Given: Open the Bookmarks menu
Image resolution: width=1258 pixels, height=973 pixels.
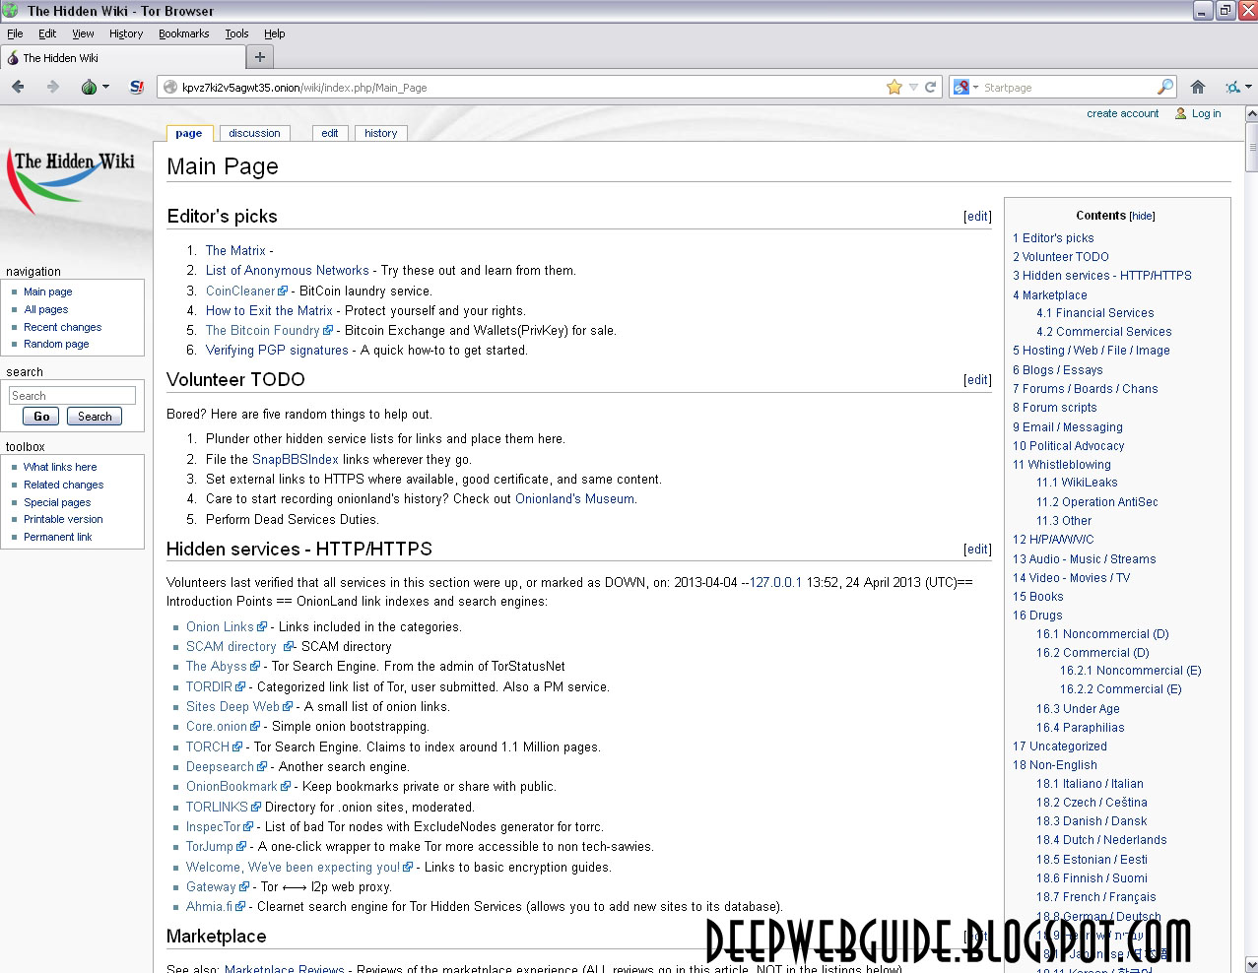Looking at the screenshot, I should (184, 33).
